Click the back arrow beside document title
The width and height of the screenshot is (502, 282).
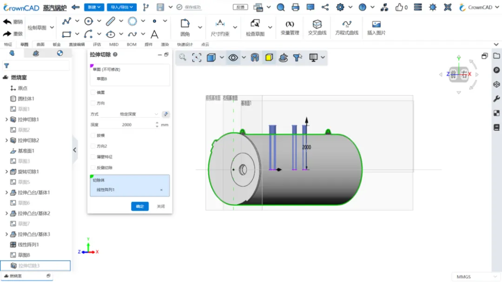76,7
